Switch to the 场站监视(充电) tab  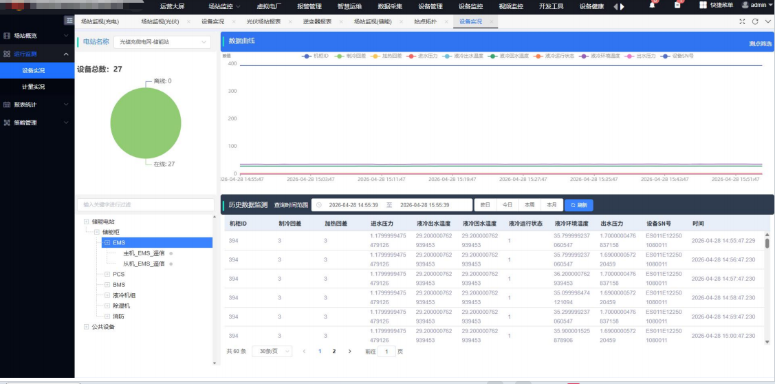(x=100, y=22)
